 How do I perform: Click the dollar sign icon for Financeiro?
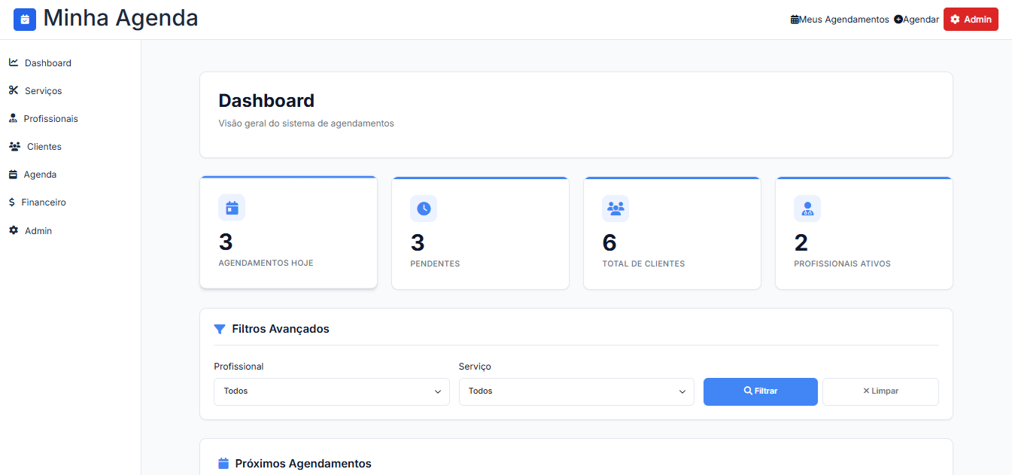[12, 202]
